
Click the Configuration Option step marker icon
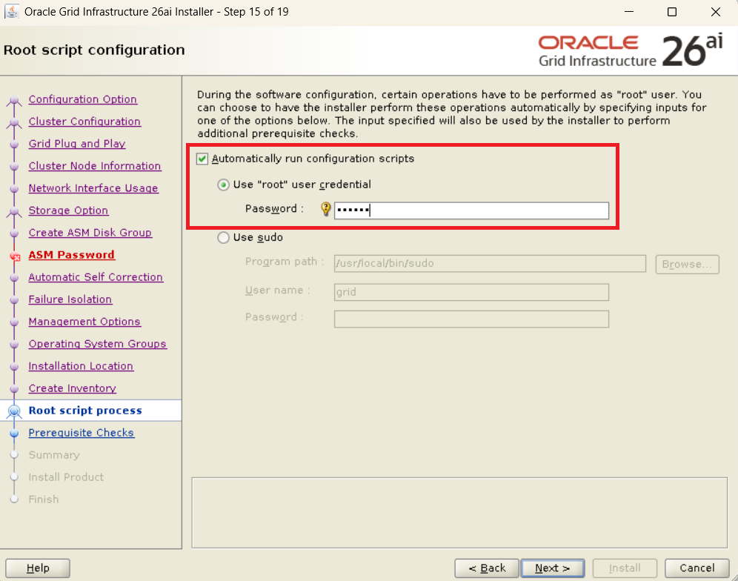pyautogui.click(x=14, y=101)
